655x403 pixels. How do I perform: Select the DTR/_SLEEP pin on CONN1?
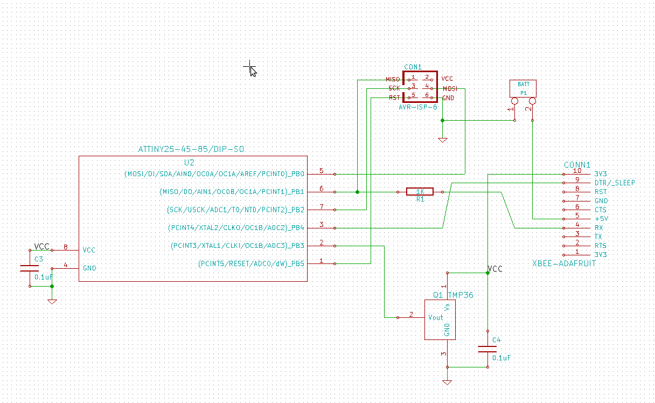point(614,183)
